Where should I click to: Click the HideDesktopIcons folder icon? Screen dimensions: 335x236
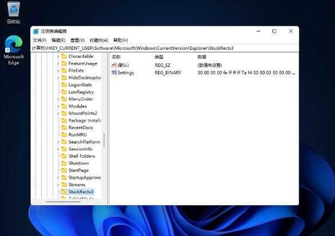[x=64, y=78]
